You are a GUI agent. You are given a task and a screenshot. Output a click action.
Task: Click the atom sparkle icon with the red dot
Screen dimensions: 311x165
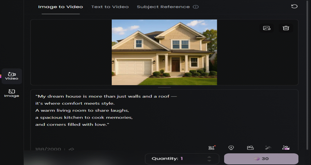click(x=212, y=148)
